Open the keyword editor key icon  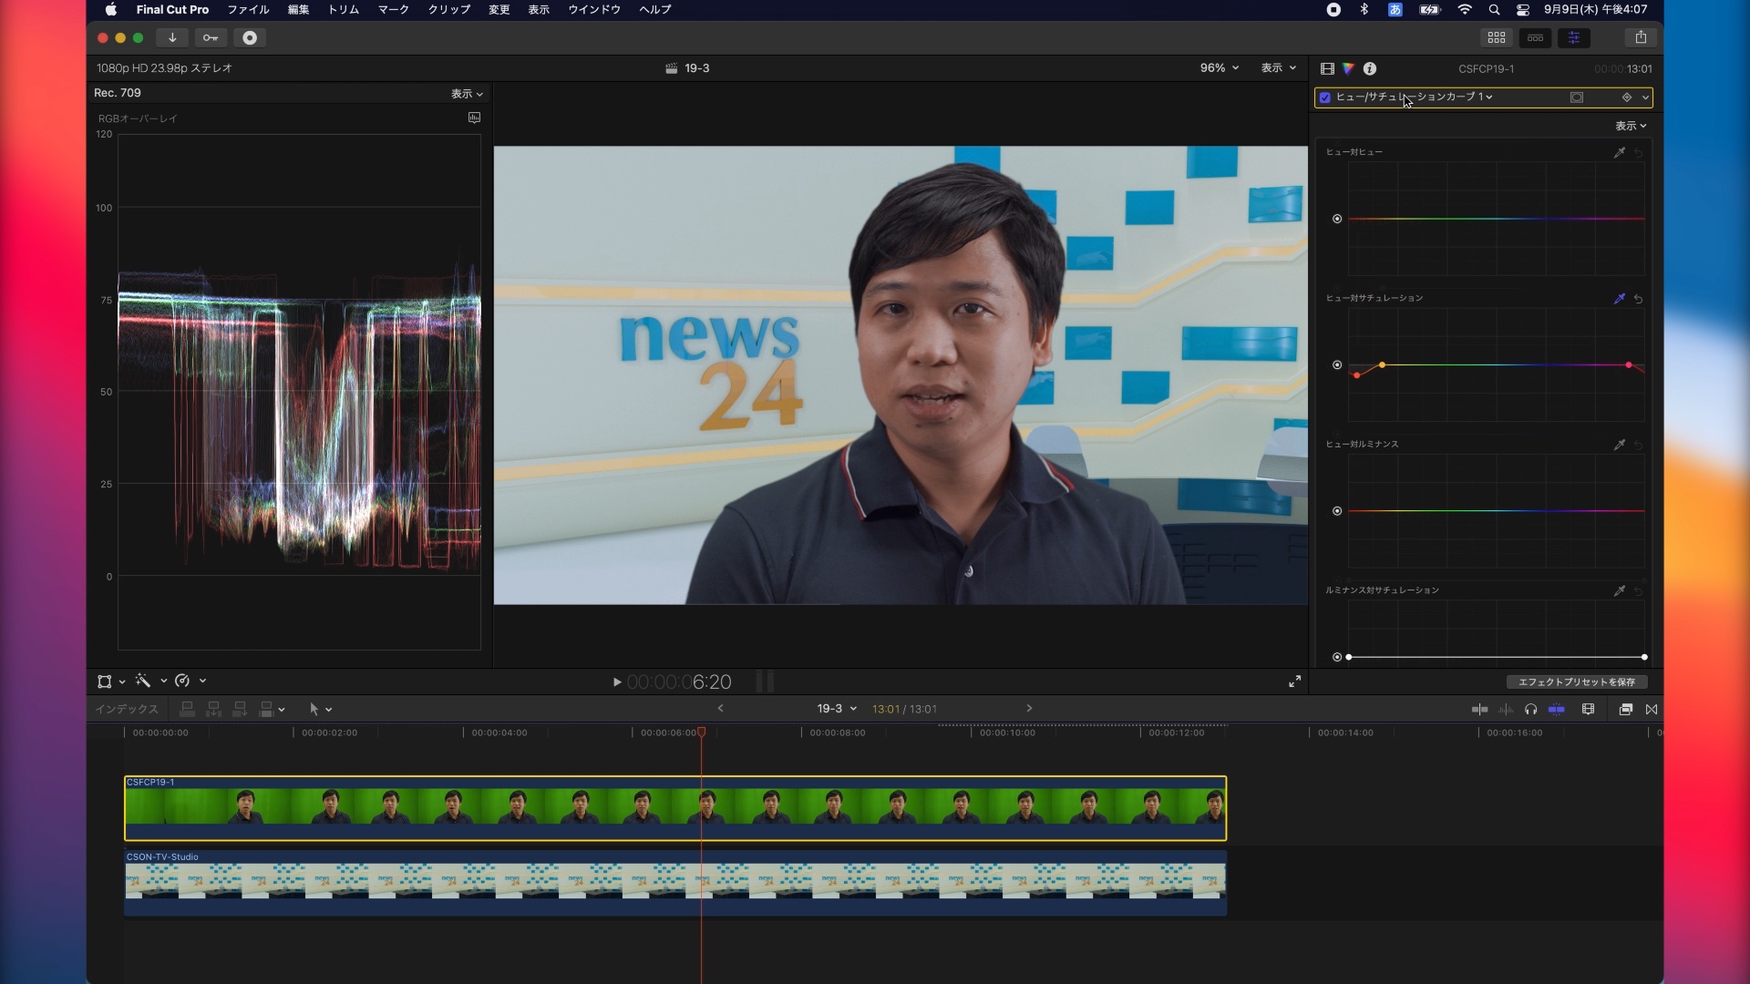211,37
